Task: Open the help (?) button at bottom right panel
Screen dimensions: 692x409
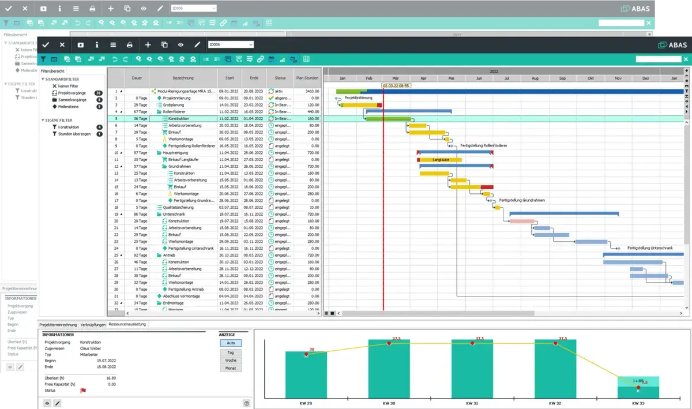Action: tap(247, 403)
